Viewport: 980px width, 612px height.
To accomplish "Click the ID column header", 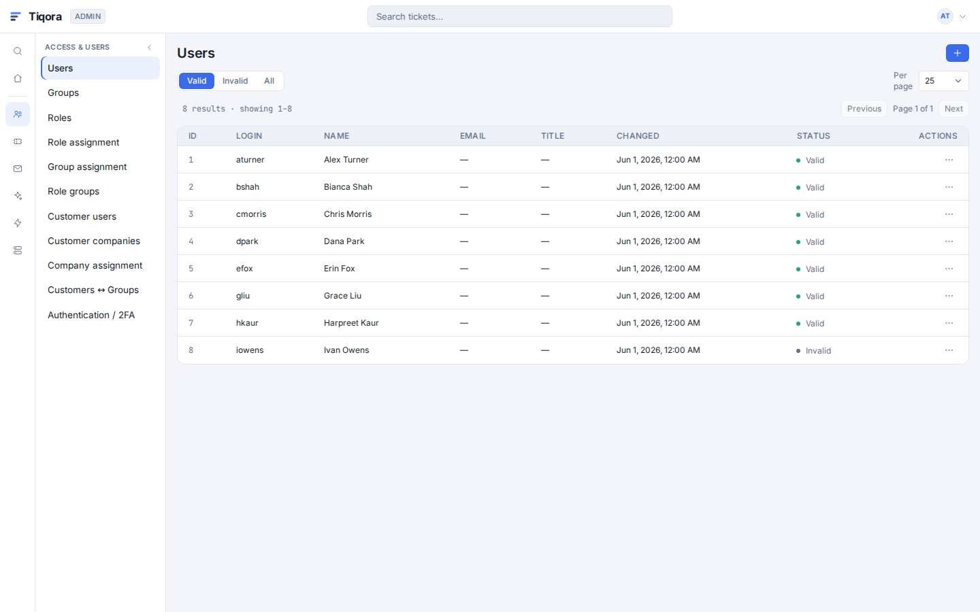I will coord(193,136).
